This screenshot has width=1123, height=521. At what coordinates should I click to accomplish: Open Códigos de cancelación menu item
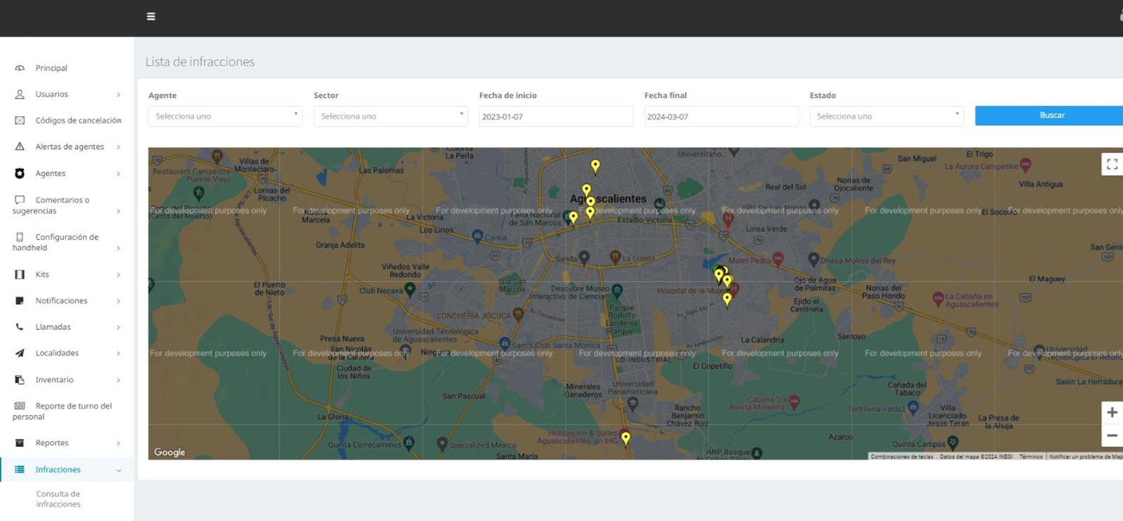click(x=67, y=121)
